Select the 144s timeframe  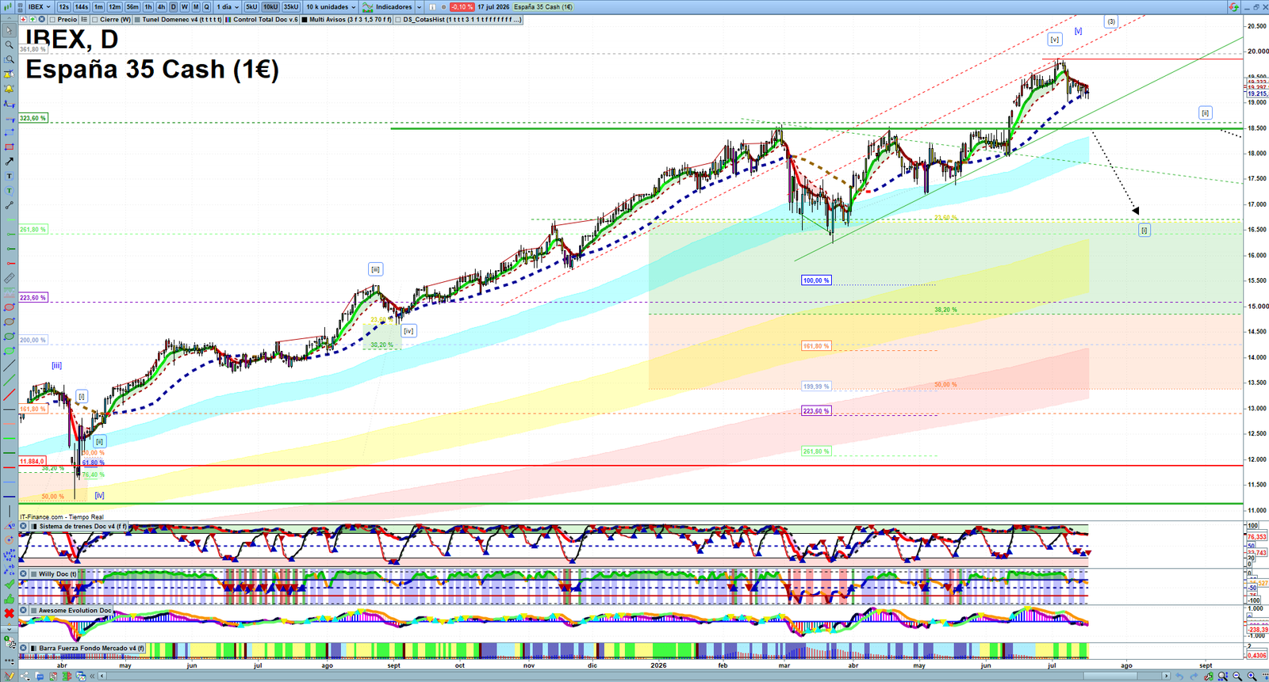[x=82, y=7]
